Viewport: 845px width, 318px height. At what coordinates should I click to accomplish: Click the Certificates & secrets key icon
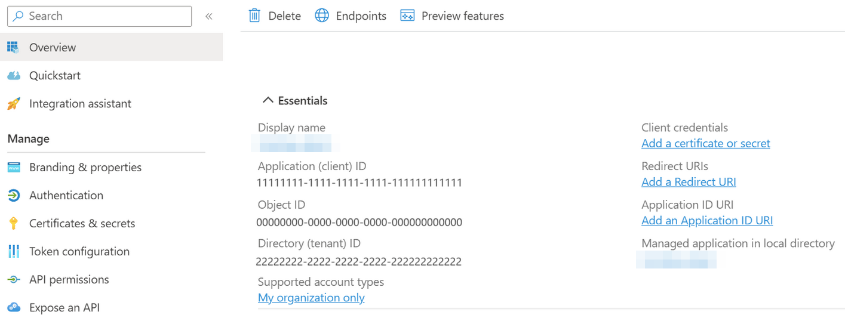(13, 224)
